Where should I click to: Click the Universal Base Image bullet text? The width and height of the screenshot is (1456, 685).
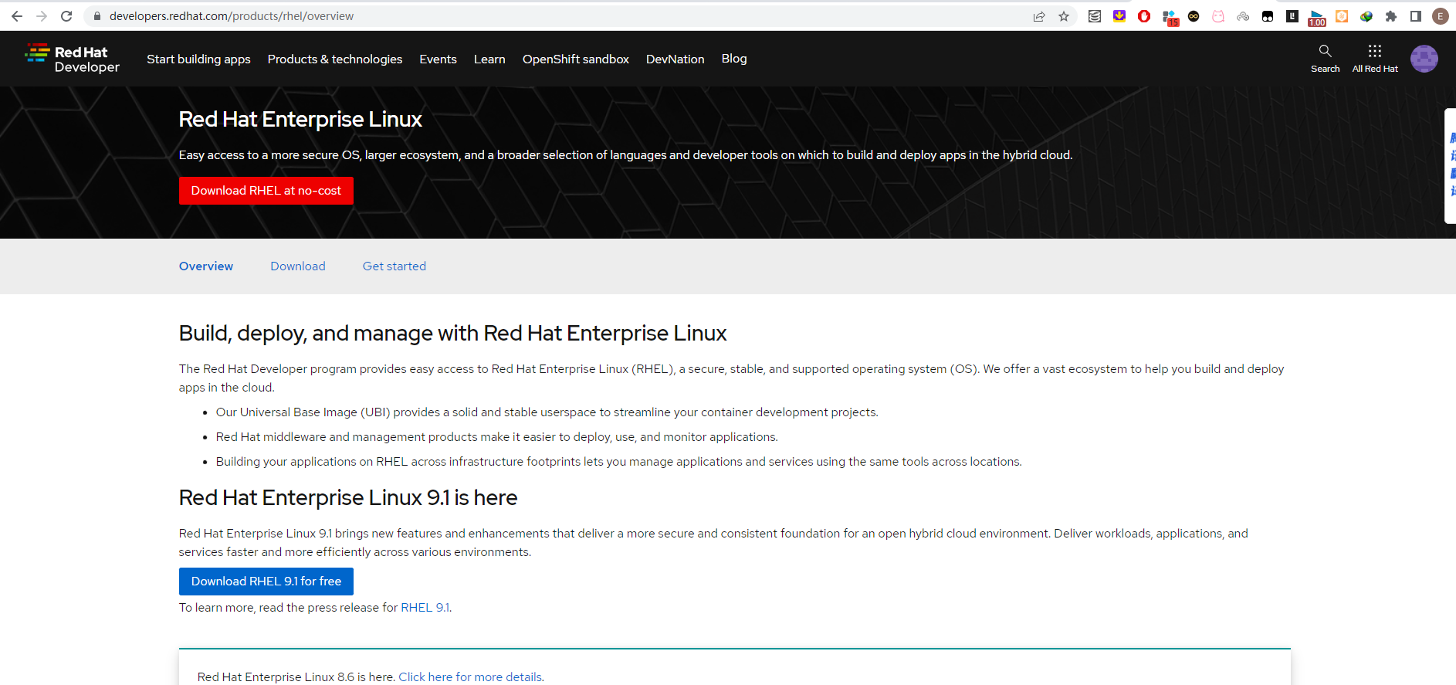[x=547, y=412]
